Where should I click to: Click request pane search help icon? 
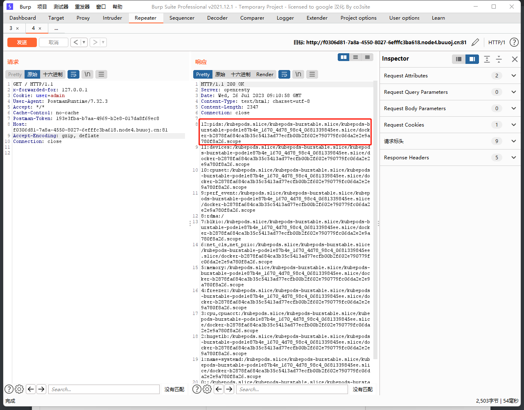tap(9, 389)
